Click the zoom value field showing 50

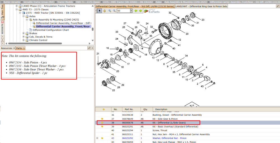pos(123,11)
